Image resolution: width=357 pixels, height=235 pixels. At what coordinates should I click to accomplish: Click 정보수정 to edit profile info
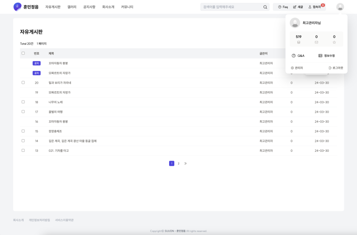pos(326,55)
